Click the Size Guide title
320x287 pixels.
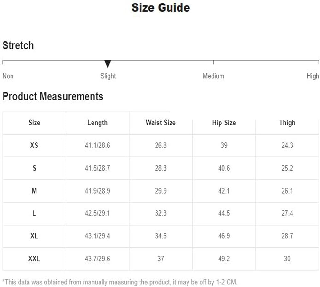coord(161,8)
